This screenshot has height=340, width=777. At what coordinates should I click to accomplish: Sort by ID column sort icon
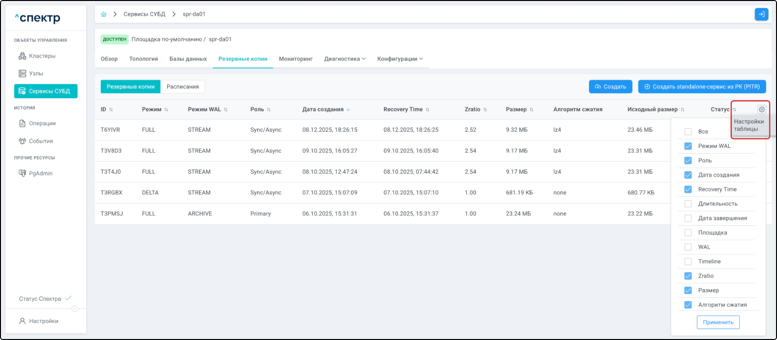tap(111, 110)
